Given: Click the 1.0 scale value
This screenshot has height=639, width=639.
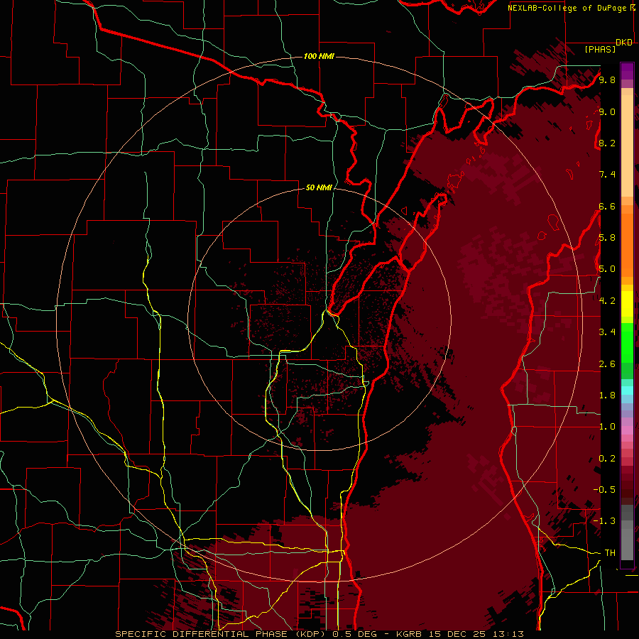Looking at the screenshot, I should (607, 427).
